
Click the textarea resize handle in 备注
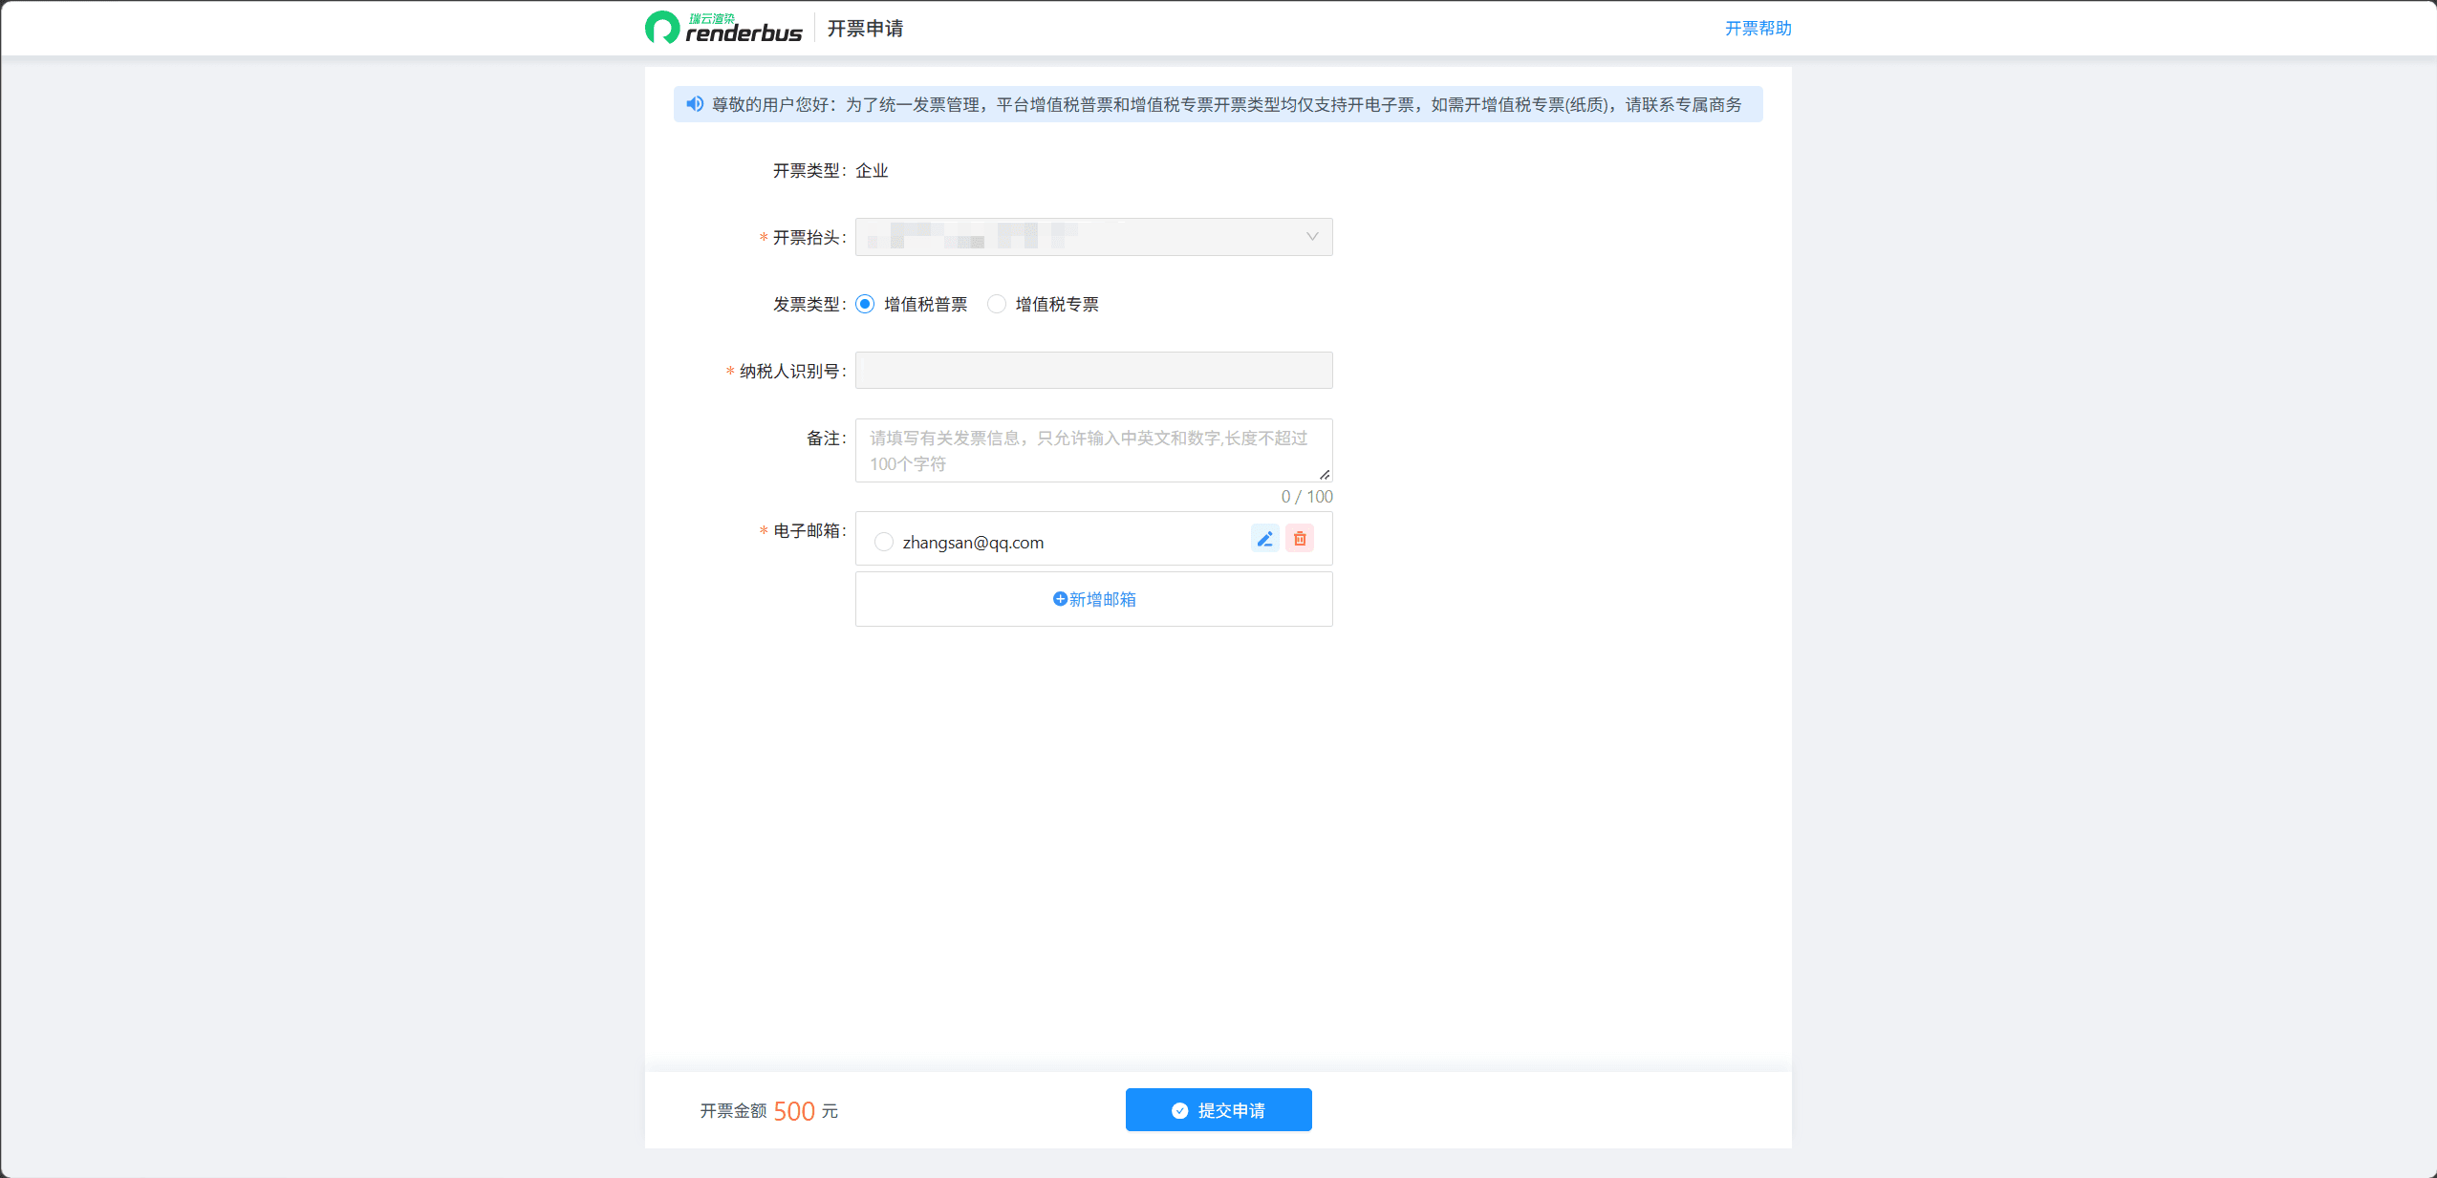1325,474
